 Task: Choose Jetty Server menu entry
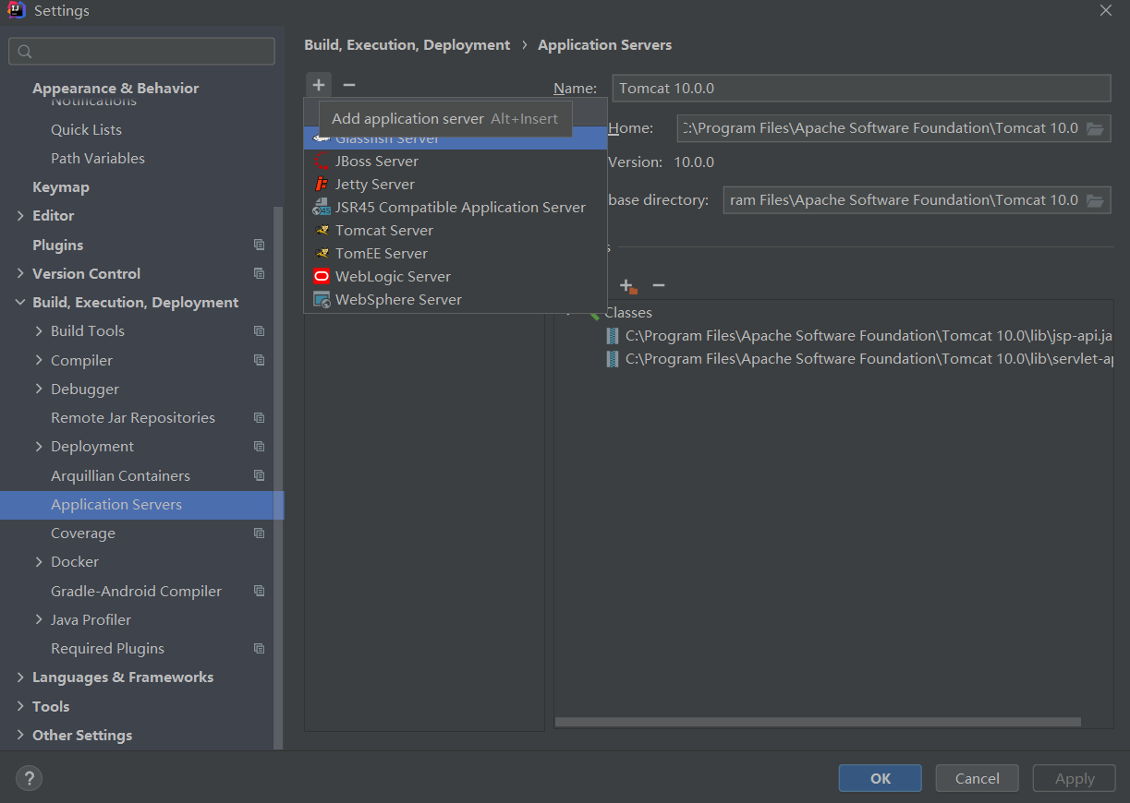[x=456, y=185]
